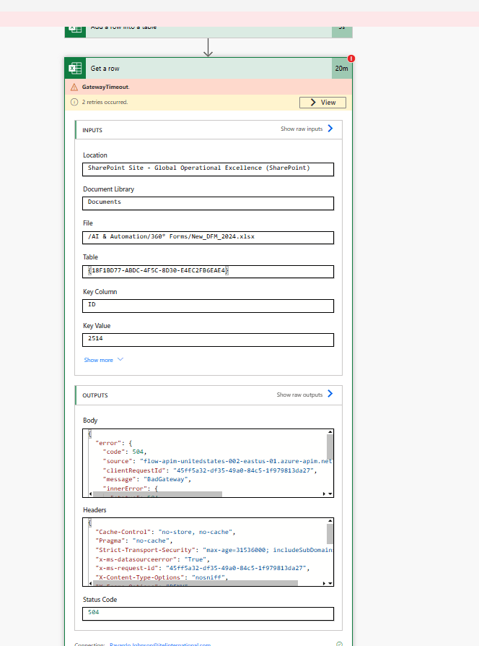Click the chevron next to Show raw inputs
This screenshot has width=479, height=646.
click(x=330, y=129)
